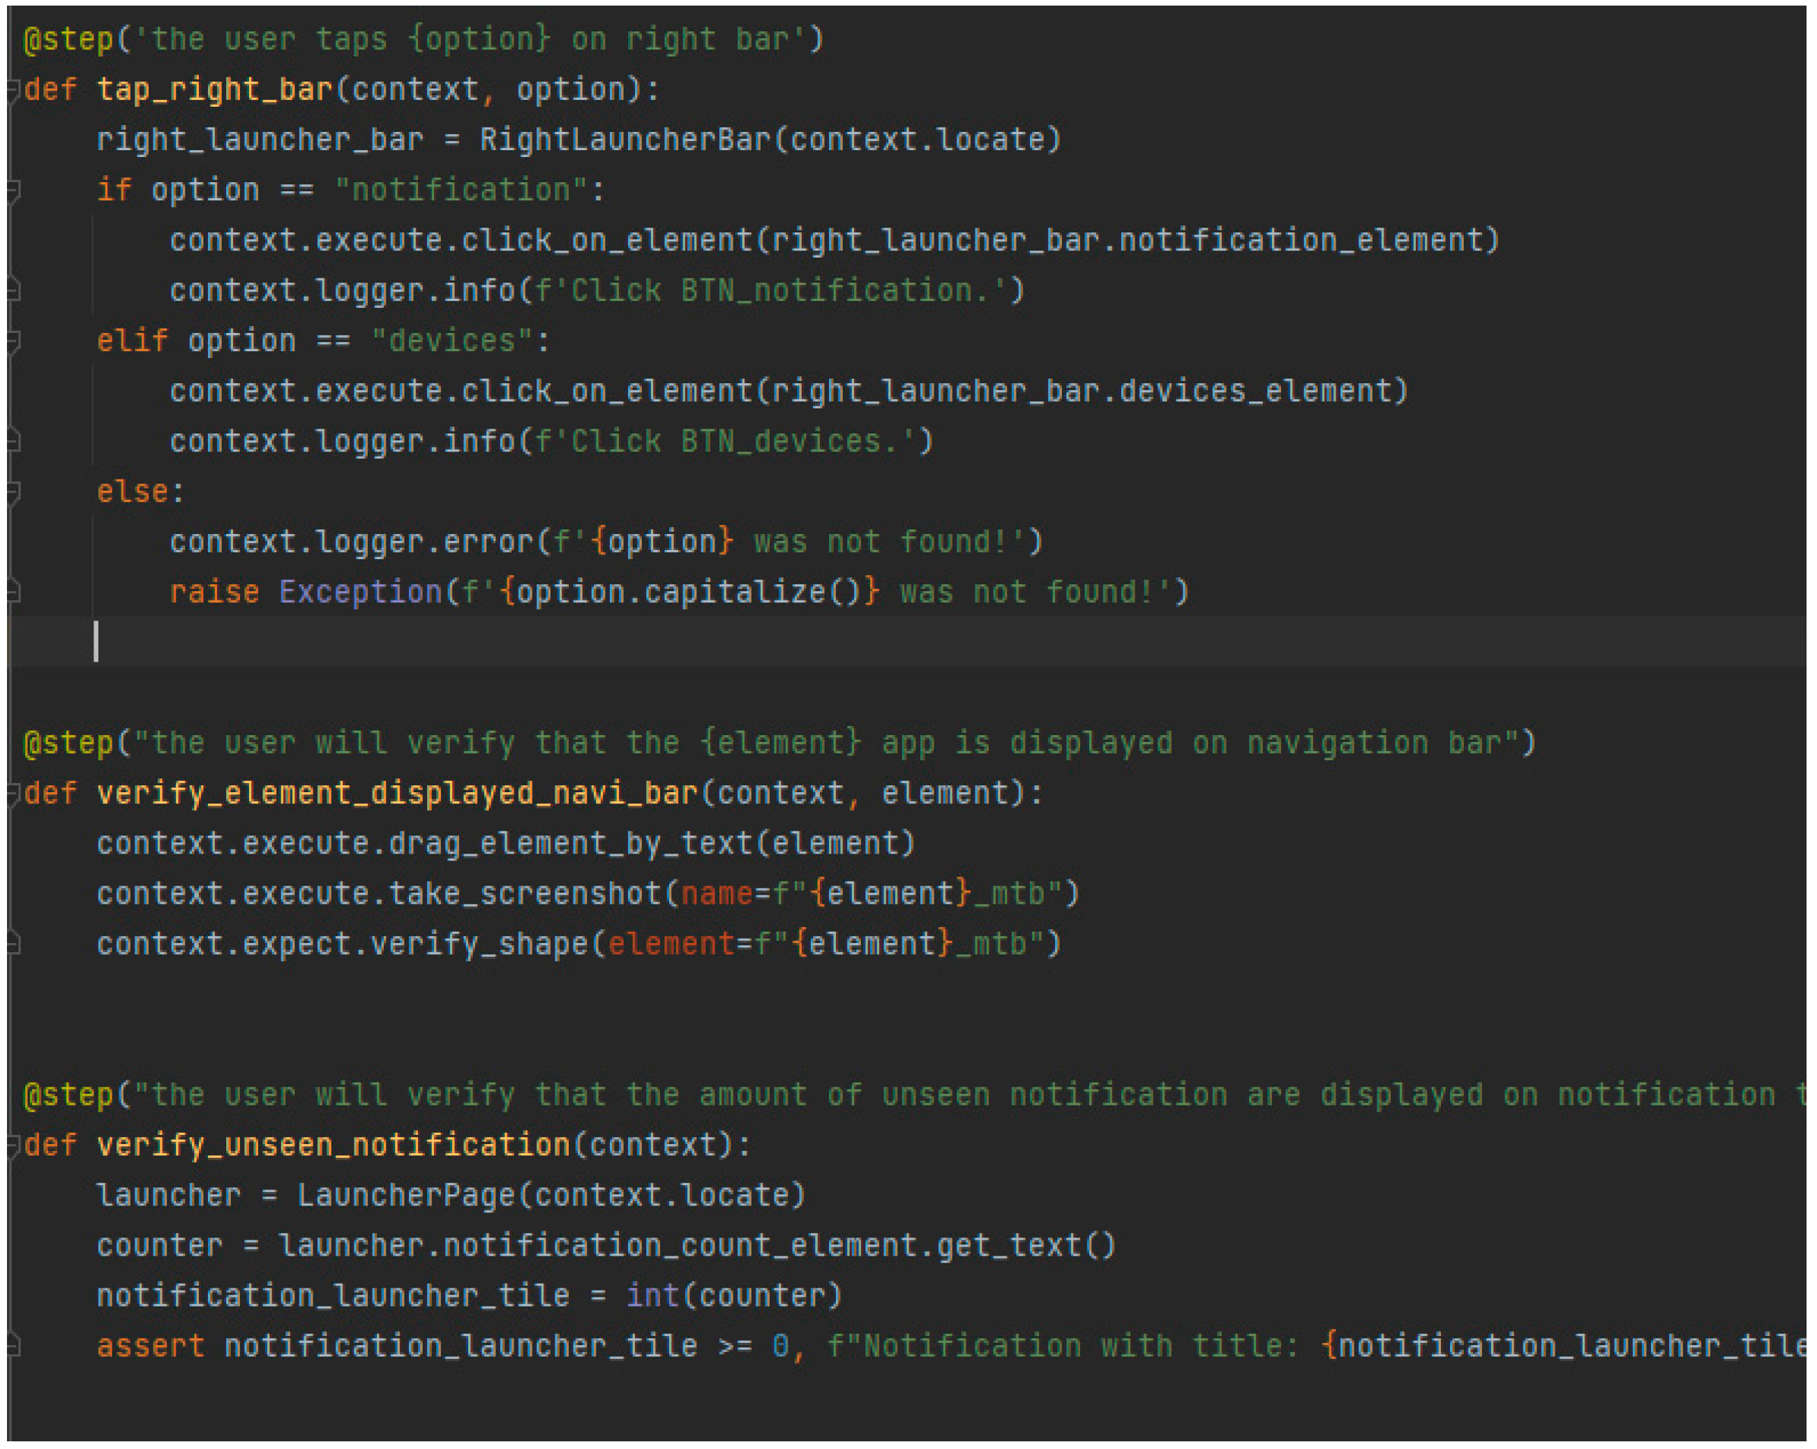Click the first @step decorator
The width and height of the screenshot is (1817, 1449).
(x=68, y=39)
